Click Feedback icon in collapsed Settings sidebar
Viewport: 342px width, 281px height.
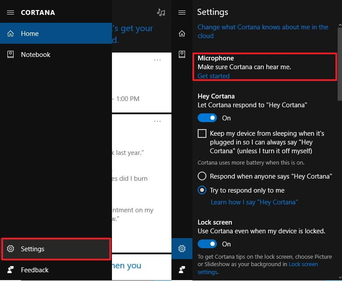182,270
